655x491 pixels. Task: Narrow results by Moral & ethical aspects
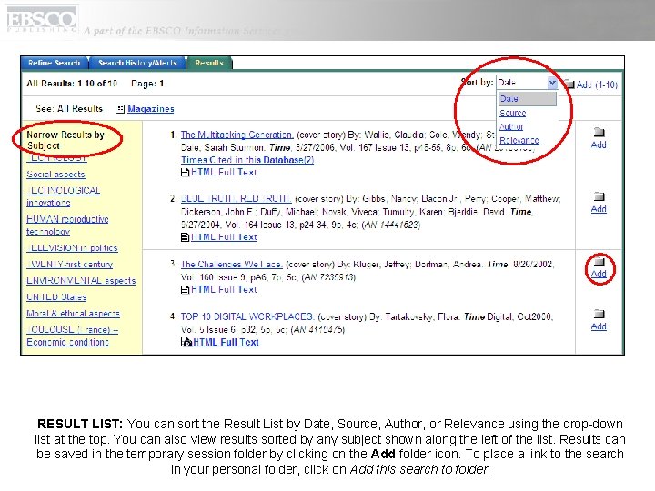pos(73,314)
